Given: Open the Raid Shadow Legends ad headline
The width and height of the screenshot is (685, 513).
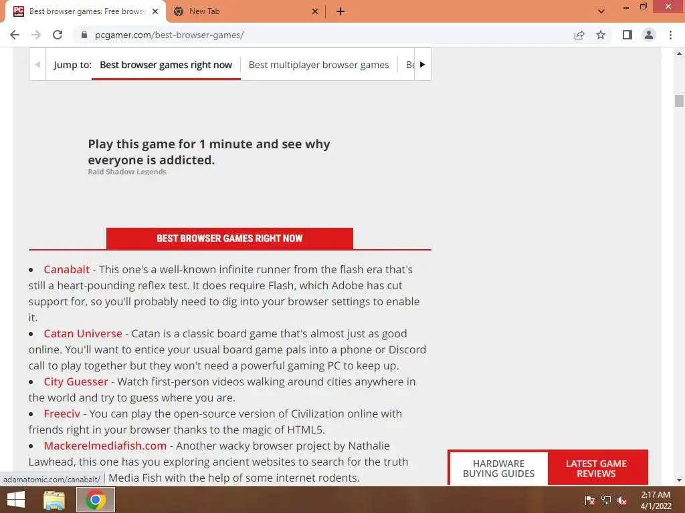Looking at the screenshot, I should pyautogui.click(x=209, y=152).
